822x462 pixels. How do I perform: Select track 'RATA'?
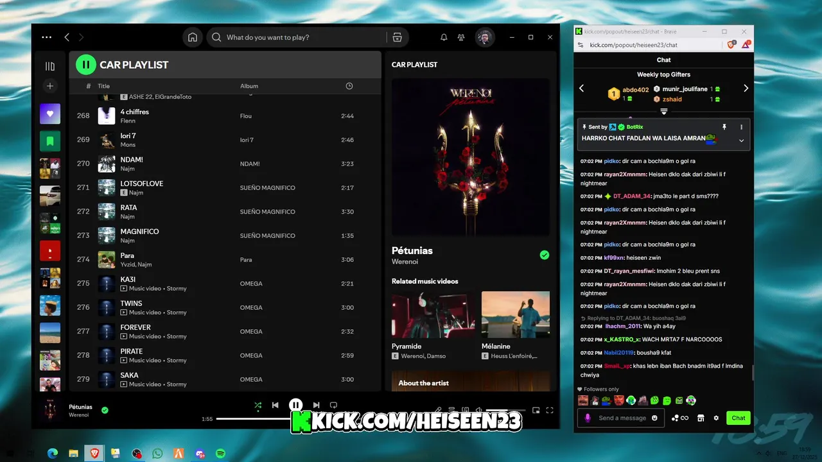tap(225, 212)
